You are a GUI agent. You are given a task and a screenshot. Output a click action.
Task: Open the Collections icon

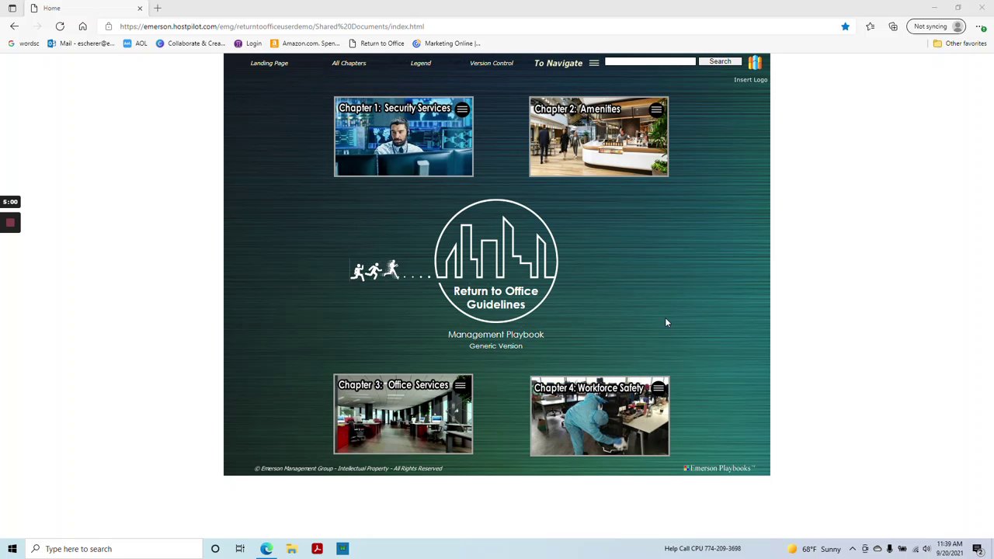[x=893, y=26]
